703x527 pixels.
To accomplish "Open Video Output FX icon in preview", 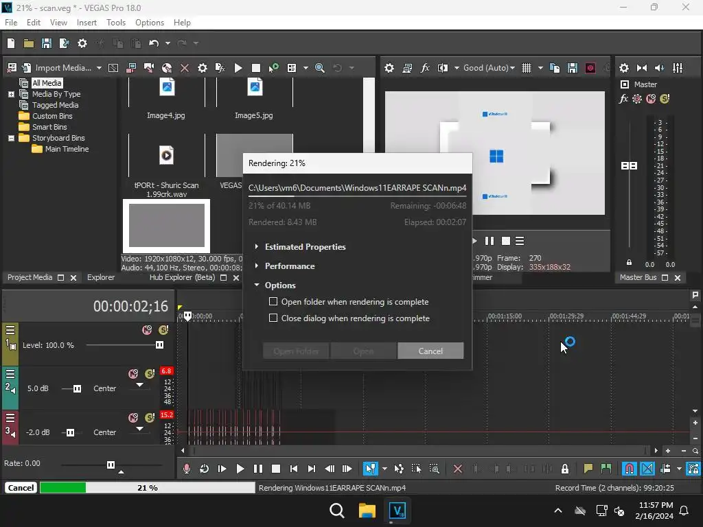I will (x=424, y=68).
